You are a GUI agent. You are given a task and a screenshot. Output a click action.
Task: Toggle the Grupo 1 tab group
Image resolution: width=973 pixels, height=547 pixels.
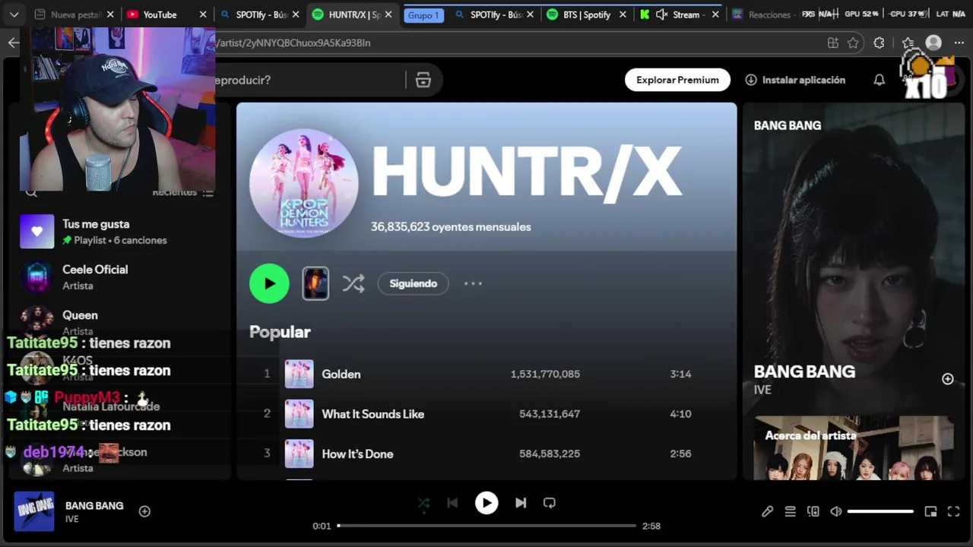click(423, 15)
